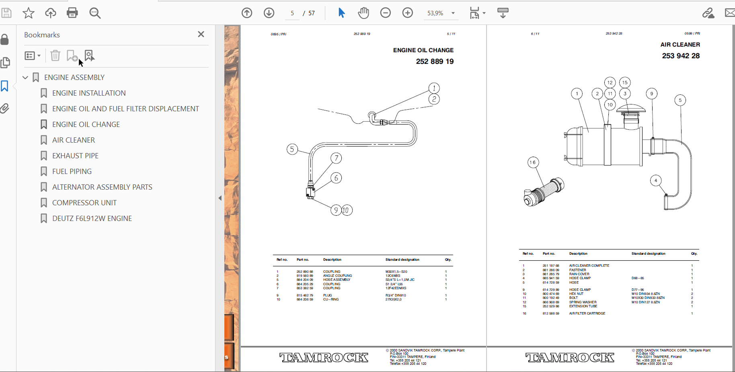Open the find text magnifier tool
This screenshot has height=372, width=735.
pos(95,13)
